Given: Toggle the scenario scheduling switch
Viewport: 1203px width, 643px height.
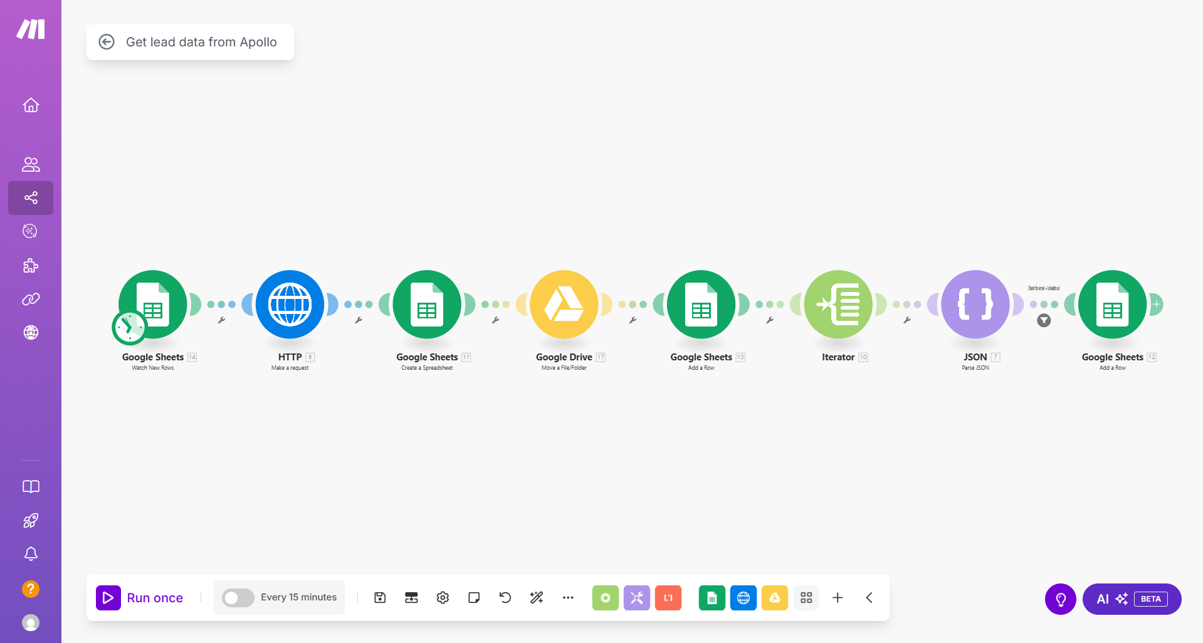Looking at the screenshot, I should (238, 598).
